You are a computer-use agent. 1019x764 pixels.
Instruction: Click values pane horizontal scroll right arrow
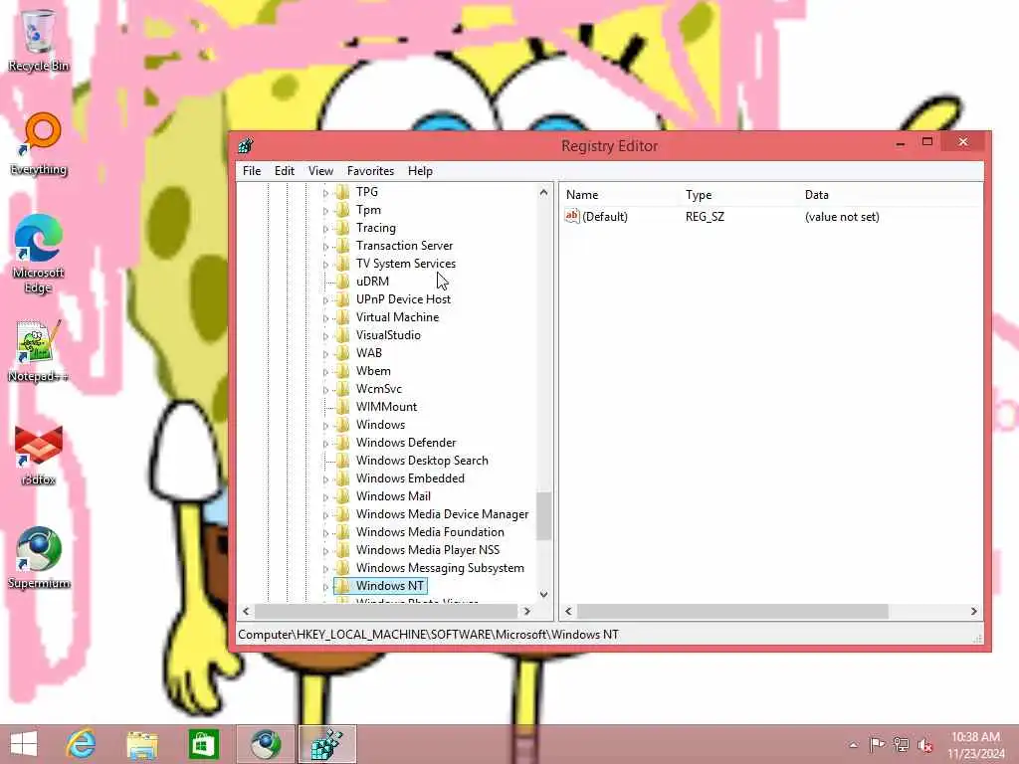point(973,612)
